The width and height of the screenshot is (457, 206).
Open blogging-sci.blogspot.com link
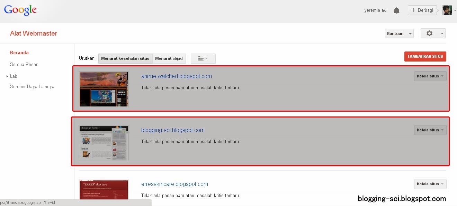[x=173, y=130]
